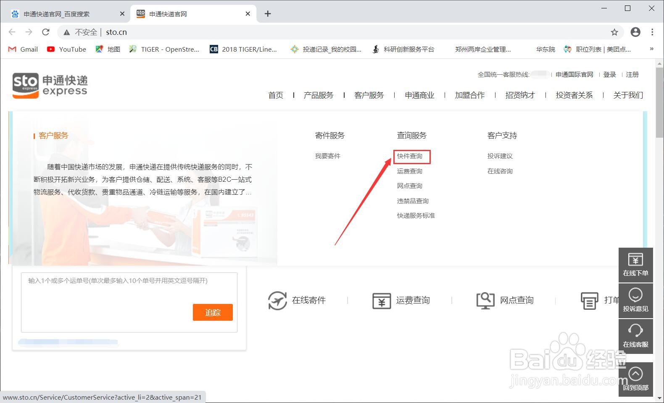Bookmark this page with star icon
664x403 pixels.
pos(614,32)
